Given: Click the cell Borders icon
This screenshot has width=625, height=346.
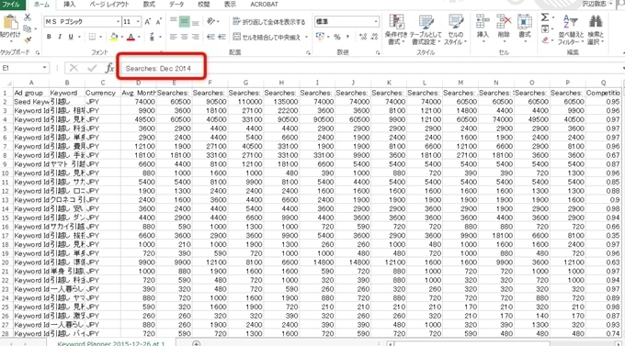Looking at the screenshot, I should [x=92, y=37].
